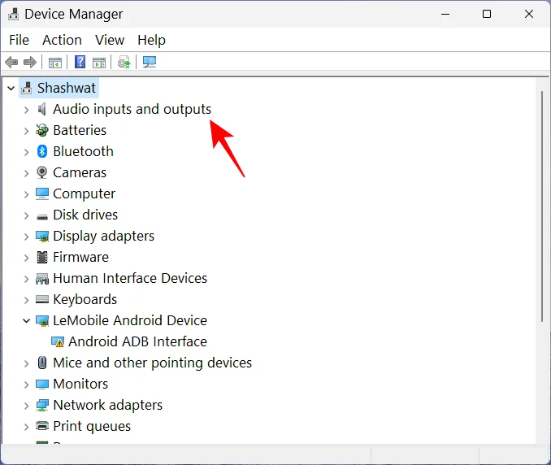Click the Display adapters icon
Screen dimensions: 551x465
(42, 237)
